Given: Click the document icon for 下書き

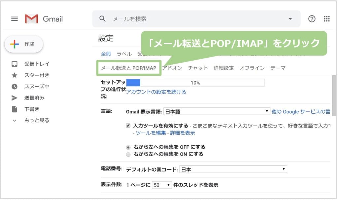Looking at the screenshot, I should pos(15,109).
